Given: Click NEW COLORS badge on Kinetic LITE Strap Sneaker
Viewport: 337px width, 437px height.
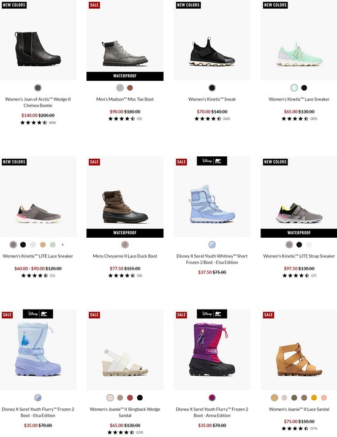Looking at the screenshot, I should click(x=275, y=162).
